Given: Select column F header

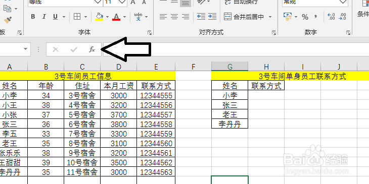Looking at the screenshot, I should tap(194, 67).
